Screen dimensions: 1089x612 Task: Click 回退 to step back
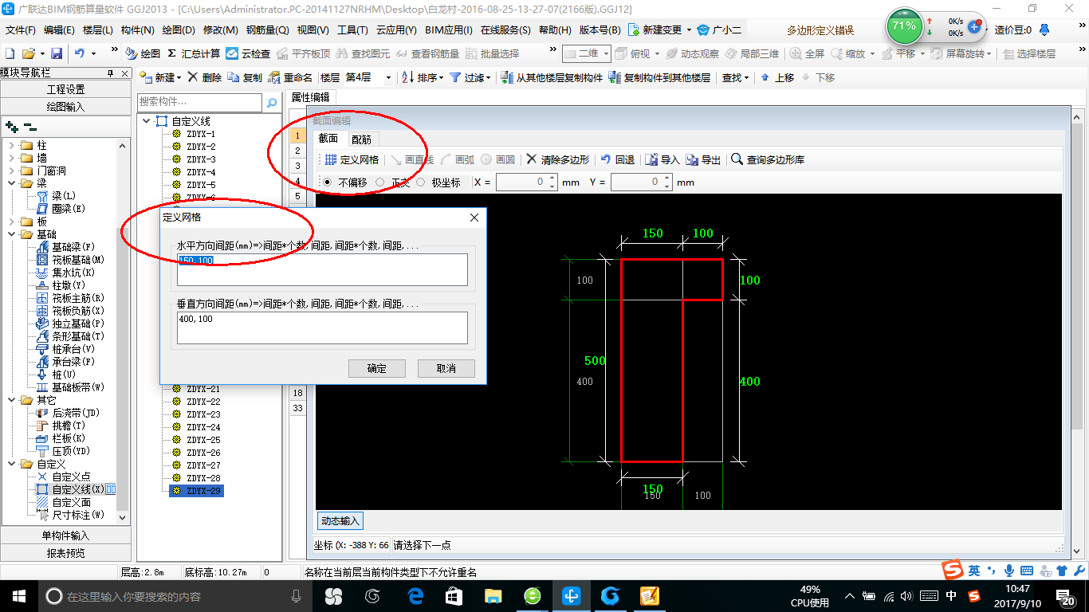(x=617, y=159)
